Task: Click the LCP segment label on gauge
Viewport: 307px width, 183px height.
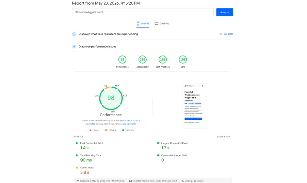Action: 125,96
